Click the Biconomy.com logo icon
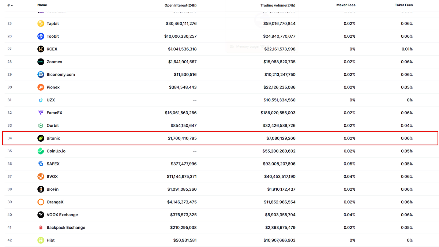Image resolution: width=439 pixels, height=247 pixels. [41, 75]
